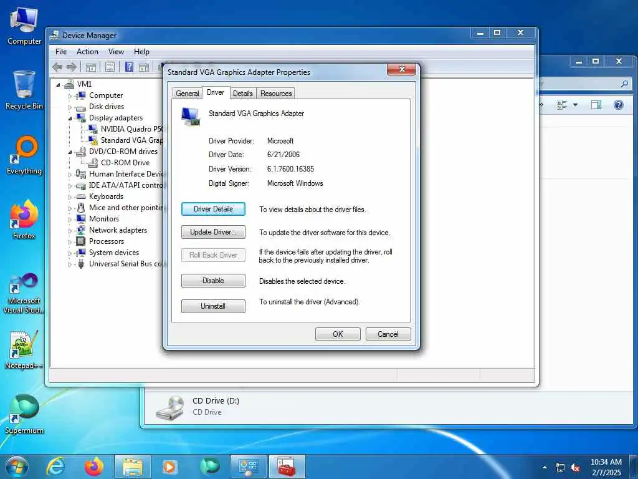Switch to the Details tab
This screenshot has height=479, width=638.
coord(243,94)
